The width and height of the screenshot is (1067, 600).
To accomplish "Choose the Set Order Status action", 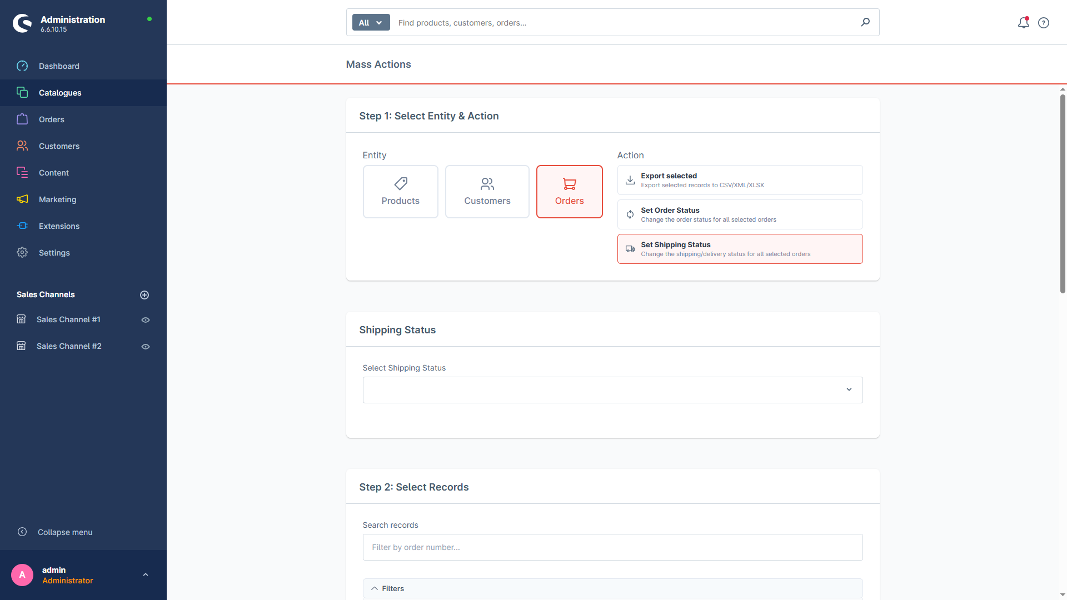I will tap(740, 214).
